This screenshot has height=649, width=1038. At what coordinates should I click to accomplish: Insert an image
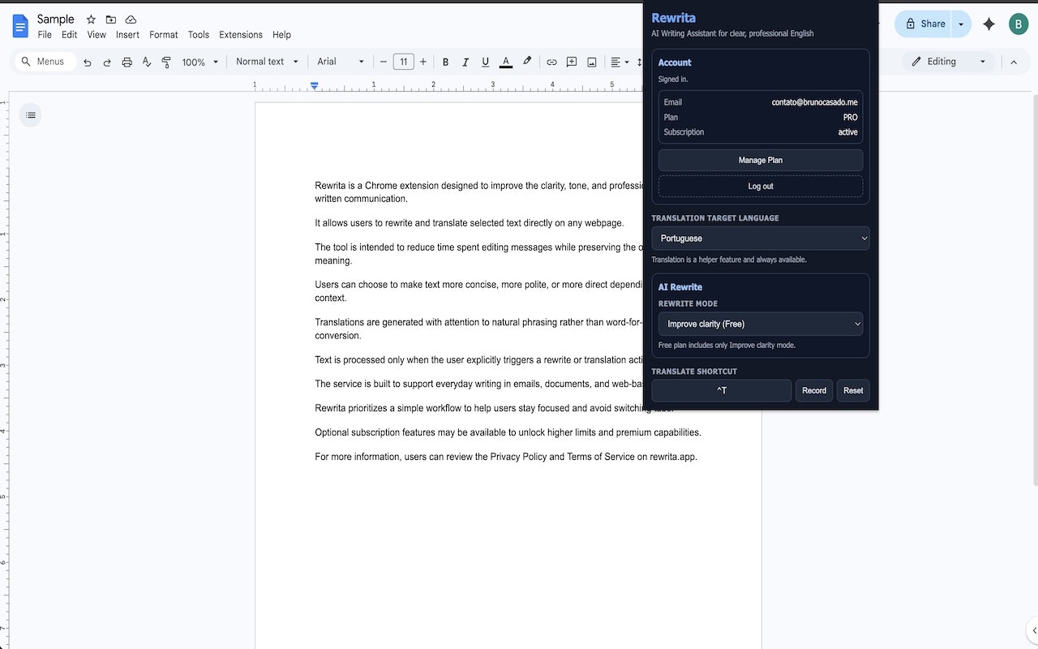[x=591, y=62]
